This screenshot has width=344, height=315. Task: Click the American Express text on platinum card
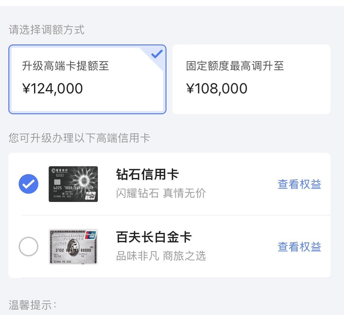[x=68, y=235]
